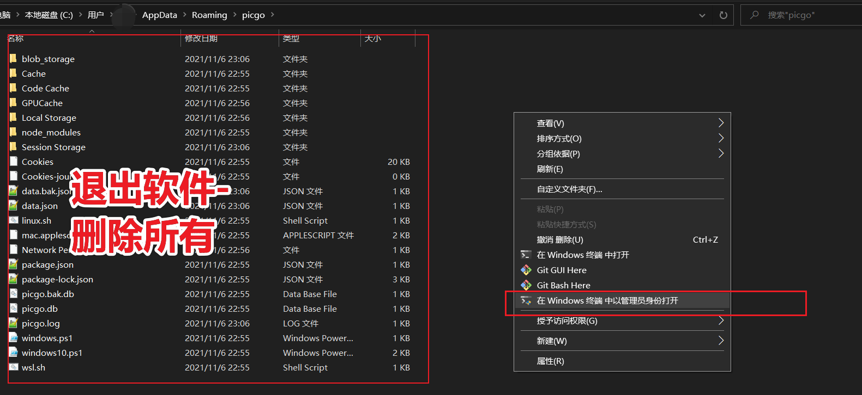Choose 自定义文件夹(F)... menu entry
The height and width of the screenshot is (395, 862).
[x=622, y=189]
